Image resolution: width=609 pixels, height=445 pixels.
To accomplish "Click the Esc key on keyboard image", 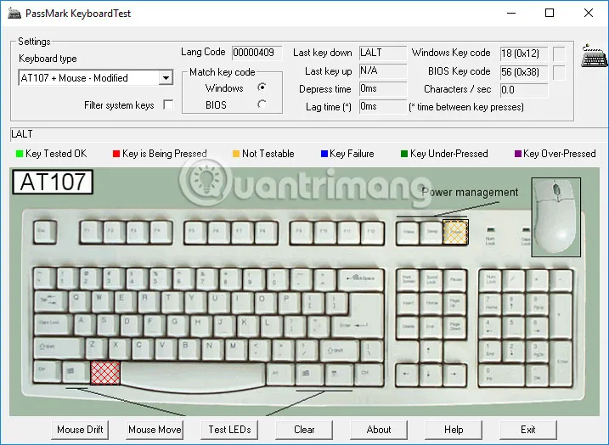I will (45, 230).
